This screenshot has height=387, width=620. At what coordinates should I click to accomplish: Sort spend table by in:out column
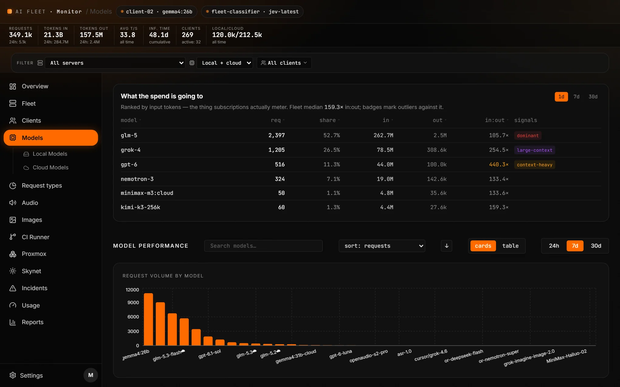[x=497, y=120]
